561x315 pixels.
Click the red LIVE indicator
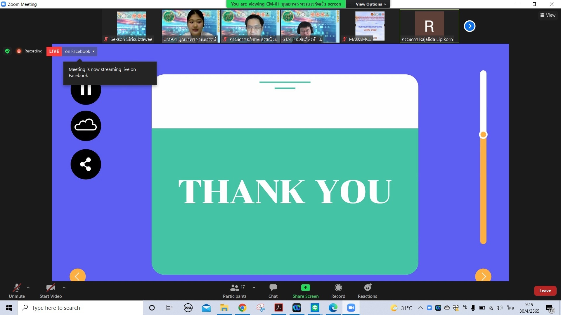click(x=54, y=51)
